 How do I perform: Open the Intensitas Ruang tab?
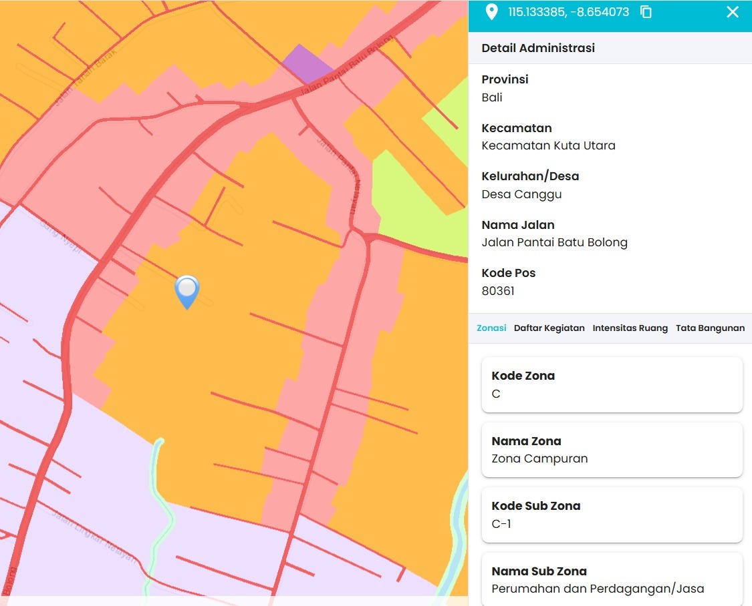[630, 328]
